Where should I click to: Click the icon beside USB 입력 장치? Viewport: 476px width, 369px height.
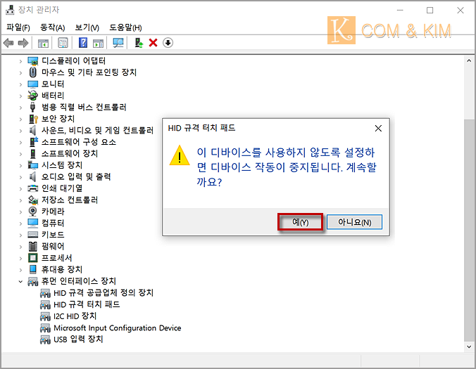click(x=45, y=339)
